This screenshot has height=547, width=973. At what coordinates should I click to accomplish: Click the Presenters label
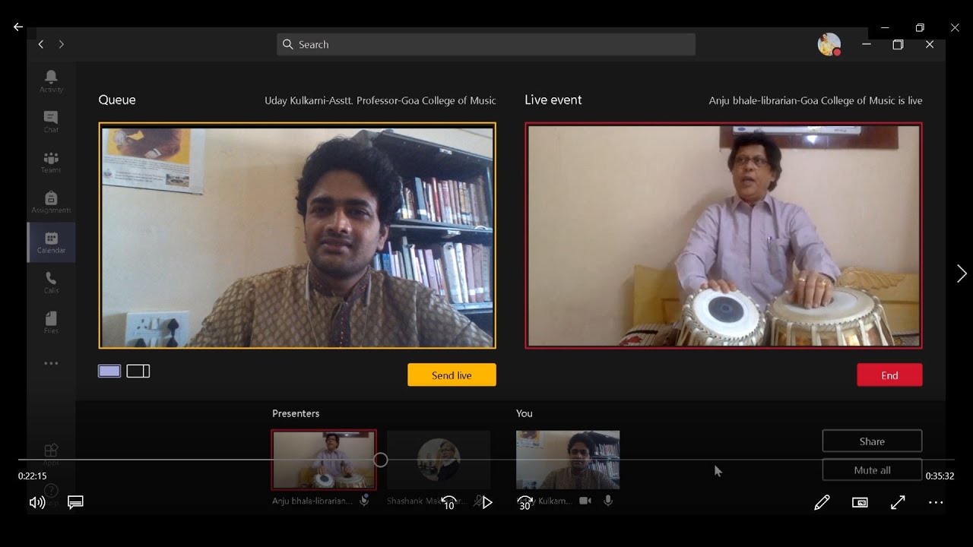pos(296,413)
